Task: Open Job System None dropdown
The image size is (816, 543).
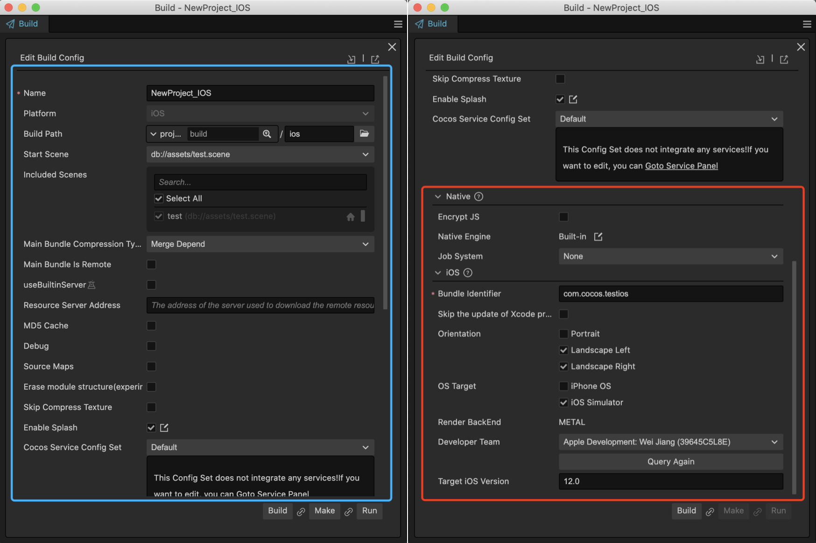Action: [671, 256]
